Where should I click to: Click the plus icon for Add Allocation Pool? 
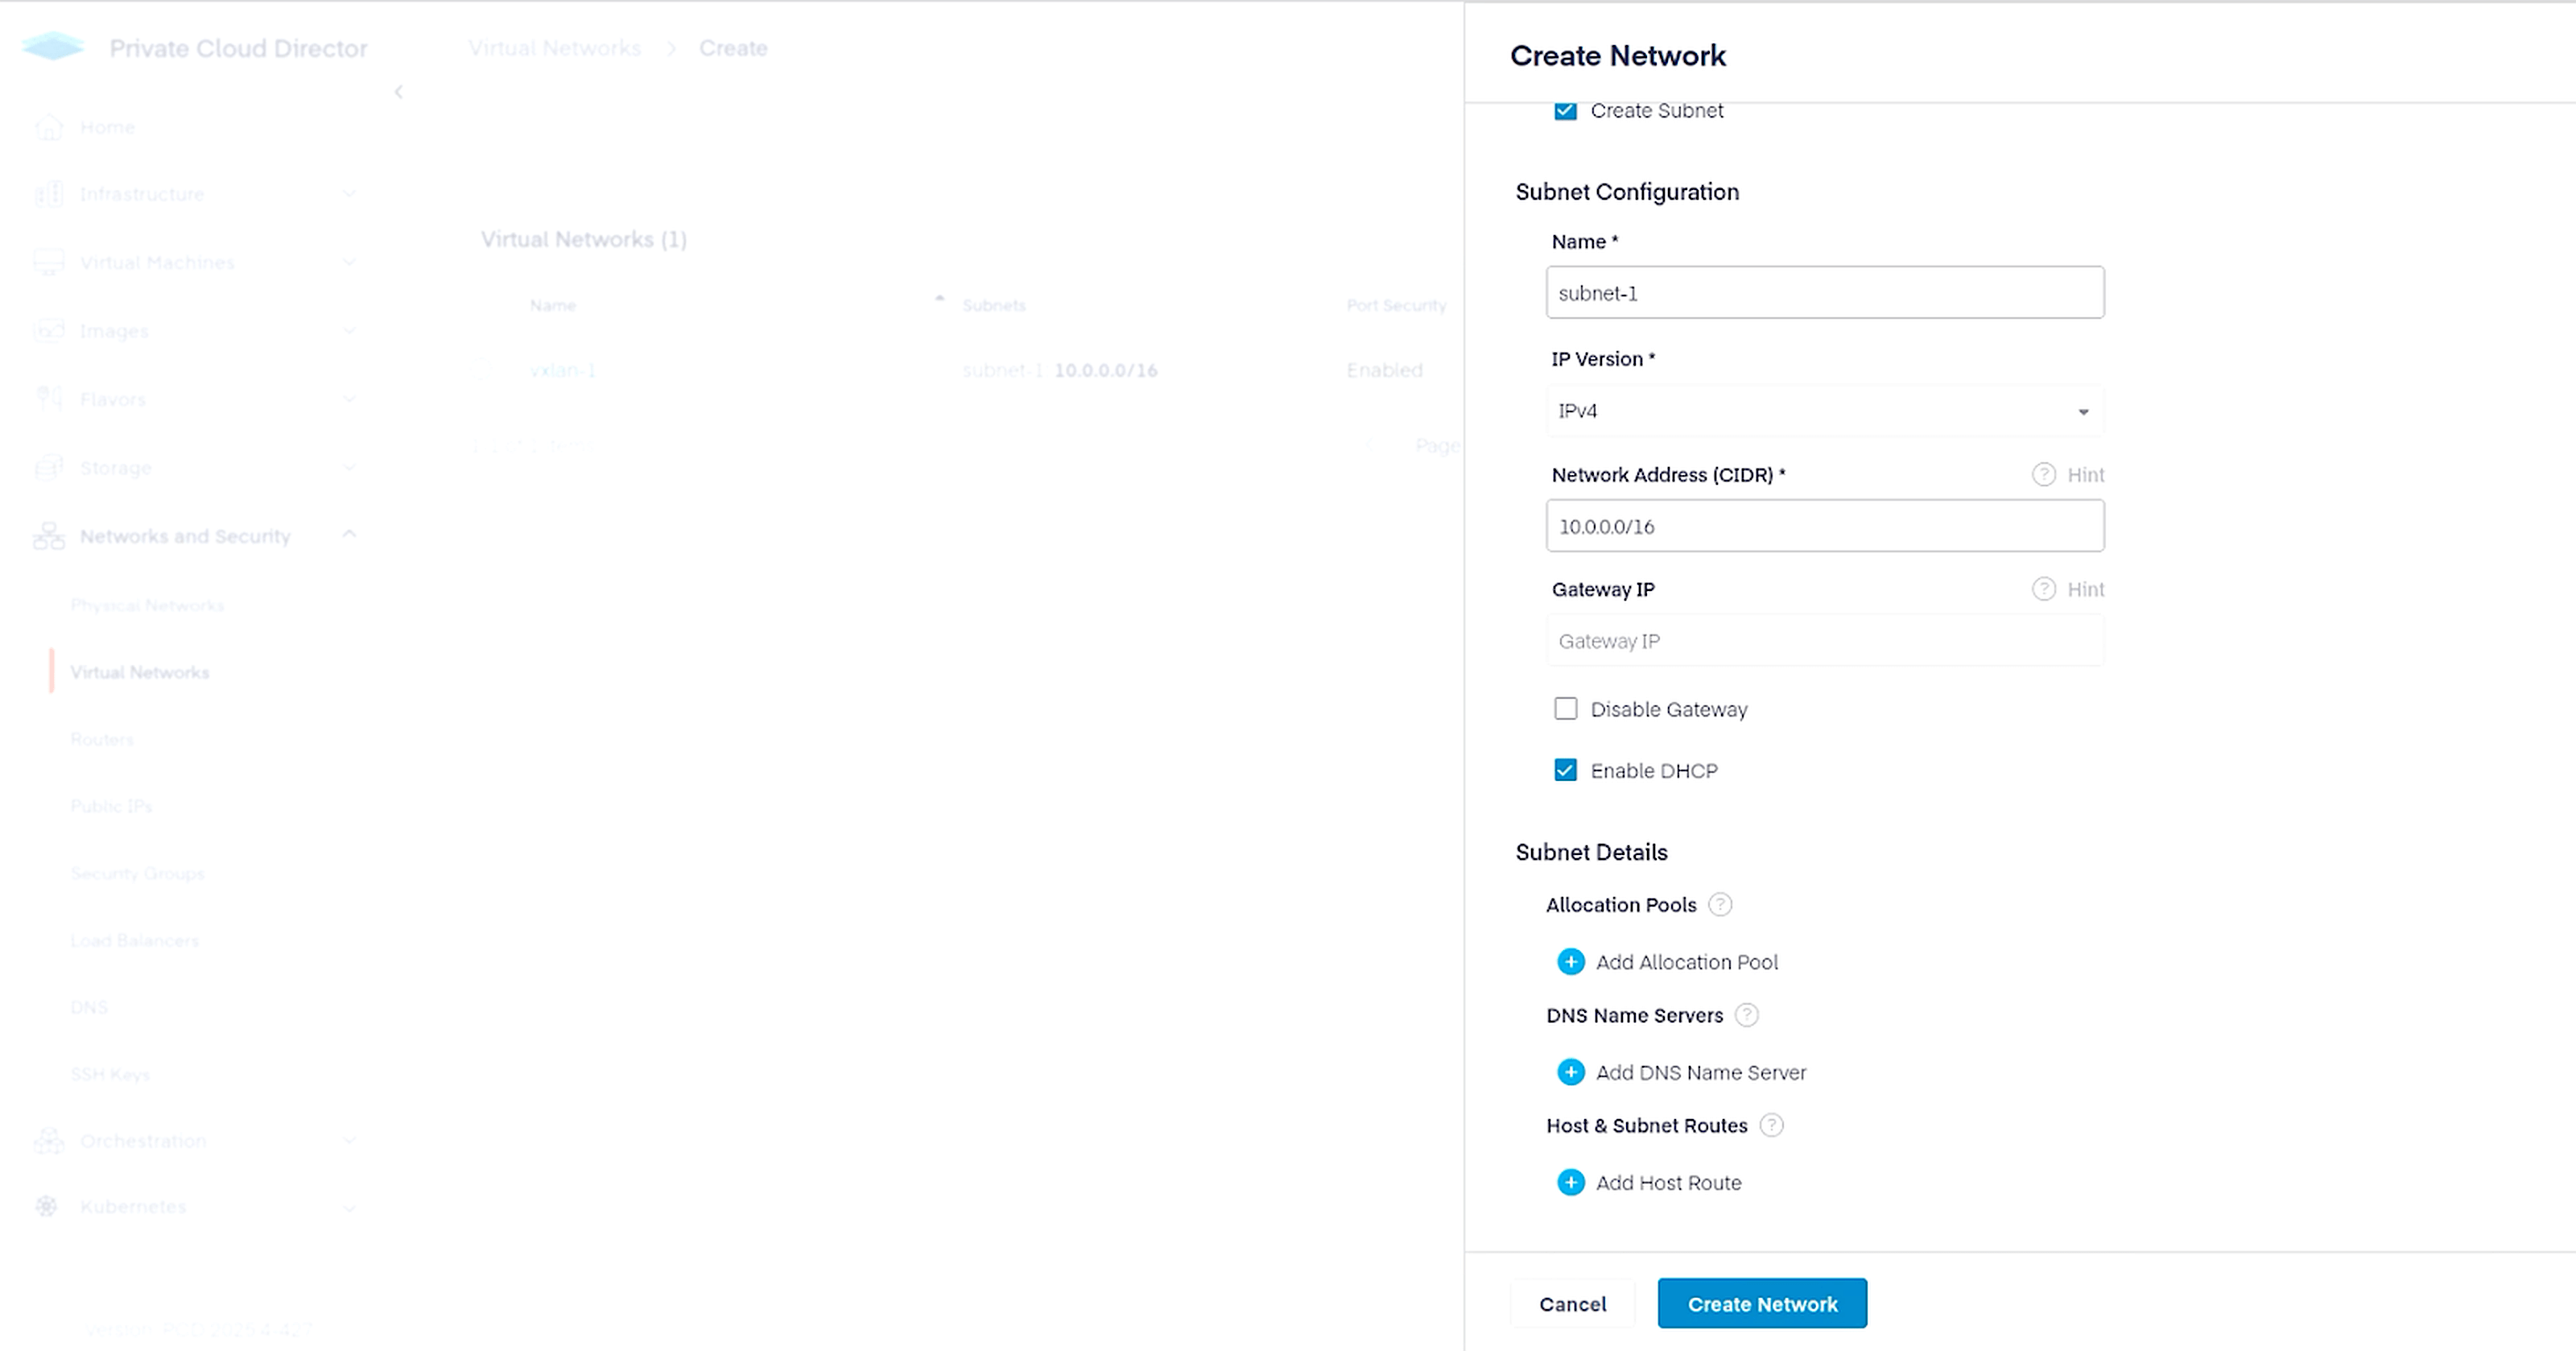[1570, 962]
